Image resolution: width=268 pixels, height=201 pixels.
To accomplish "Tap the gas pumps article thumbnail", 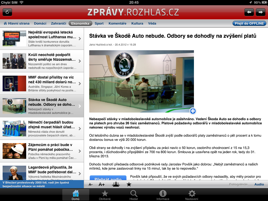I will click(14, 129).
